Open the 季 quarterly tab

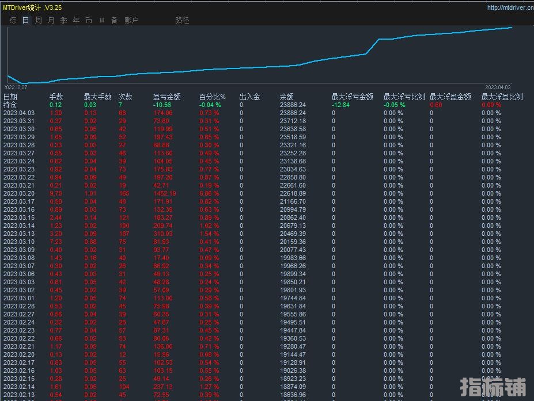(64, 20)
